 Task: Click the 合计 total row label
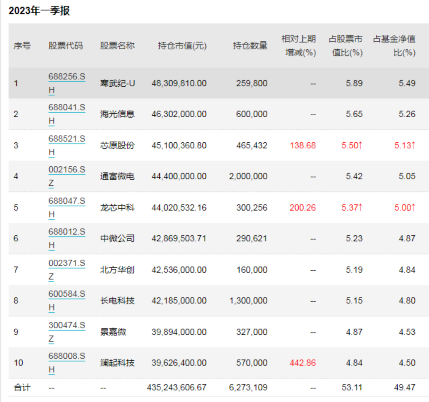[22, 387]
